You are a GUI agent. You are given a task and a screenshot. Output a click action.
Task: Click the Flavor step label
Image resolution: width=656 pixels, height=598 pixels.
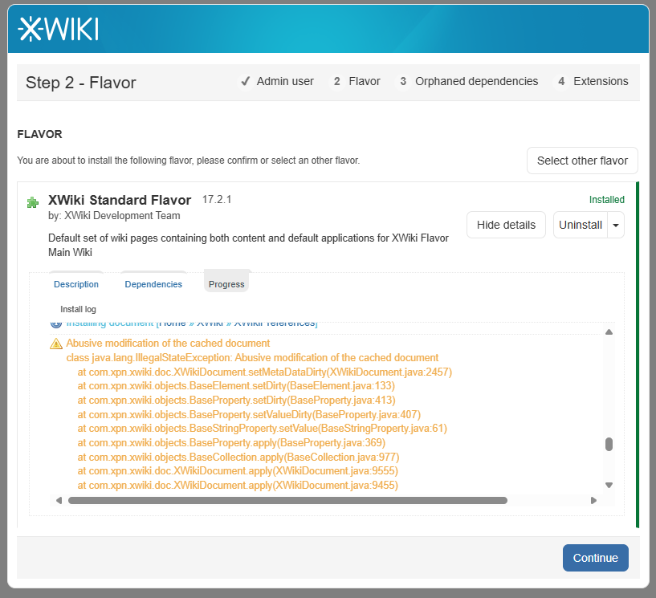[365, 81]
